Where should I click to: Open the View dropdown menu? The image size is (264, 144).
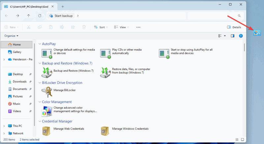[121, 27]
